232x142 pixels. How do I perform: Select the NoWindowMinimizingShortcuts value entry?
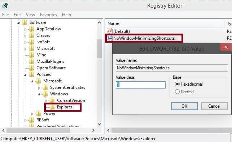(x=144, y=38)
